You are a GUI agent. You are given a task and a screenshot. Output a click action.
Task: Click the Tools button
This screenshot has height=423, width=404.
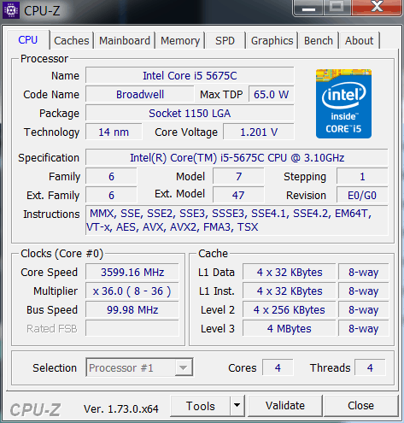[x=201, y=406]
